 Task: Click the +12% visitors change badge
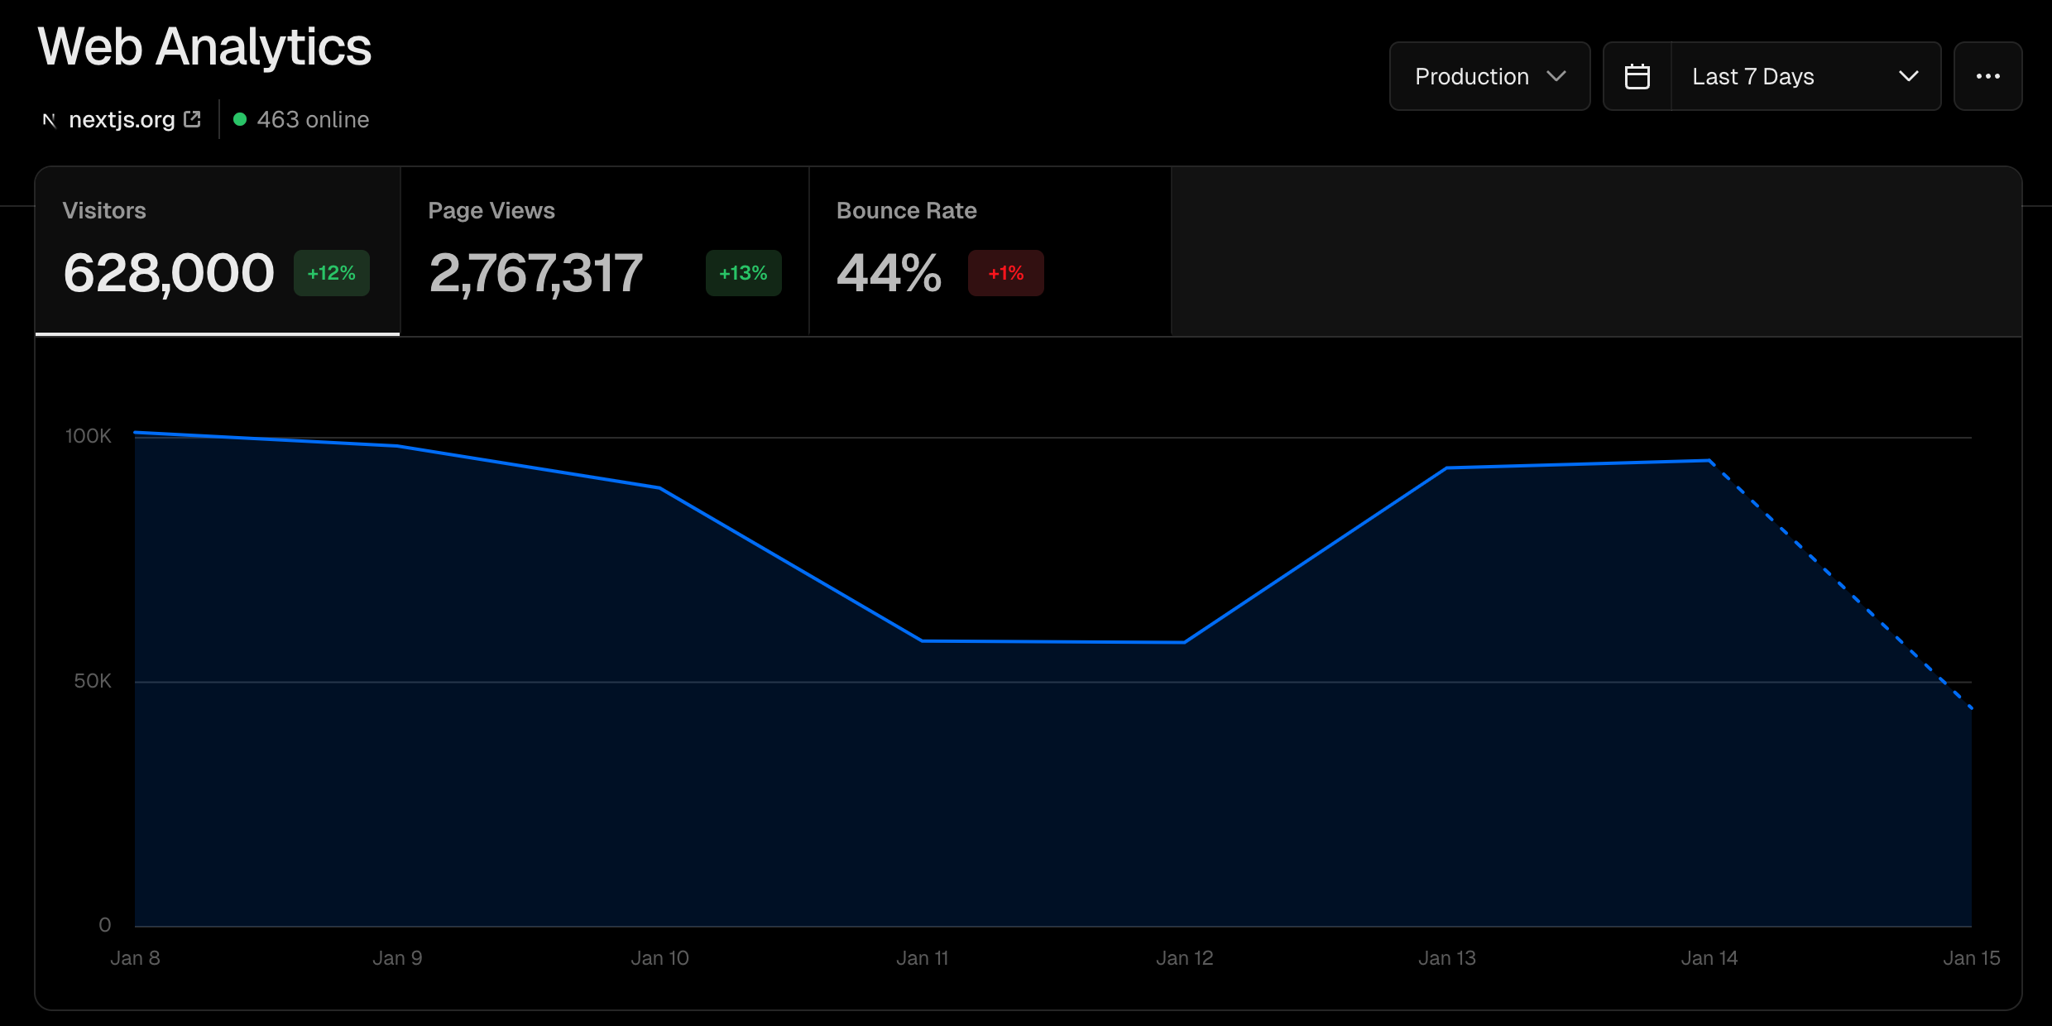(x=332, y=273)
